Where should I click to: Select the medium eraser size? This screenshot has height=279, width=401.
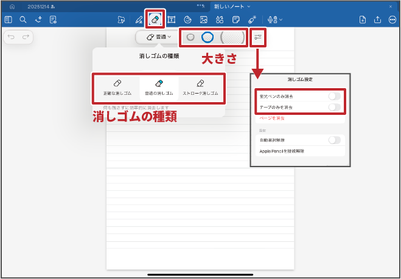point(207,38)
